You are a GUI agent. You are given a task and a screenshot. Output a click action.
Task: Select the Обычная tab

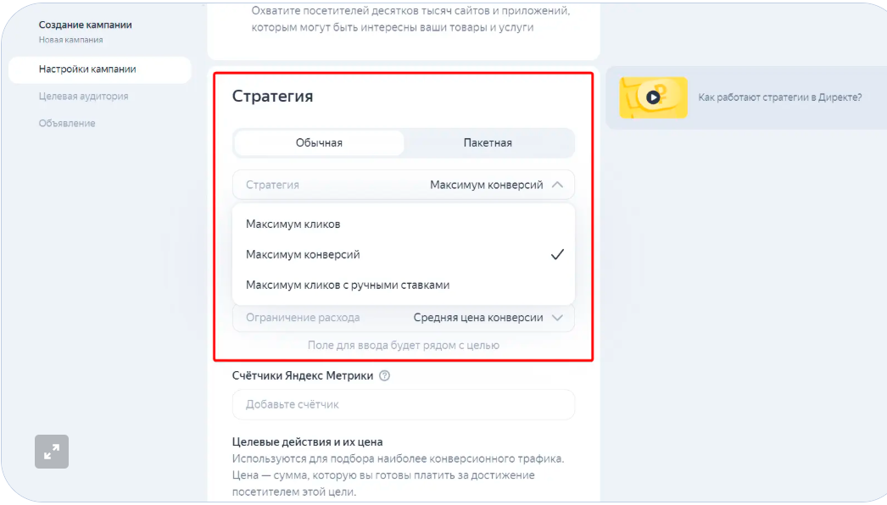coord(318,142)
